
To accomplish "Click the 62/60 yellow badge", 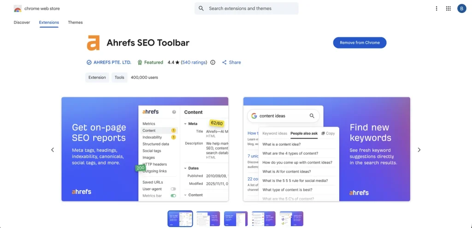I will tap(217, 123).
